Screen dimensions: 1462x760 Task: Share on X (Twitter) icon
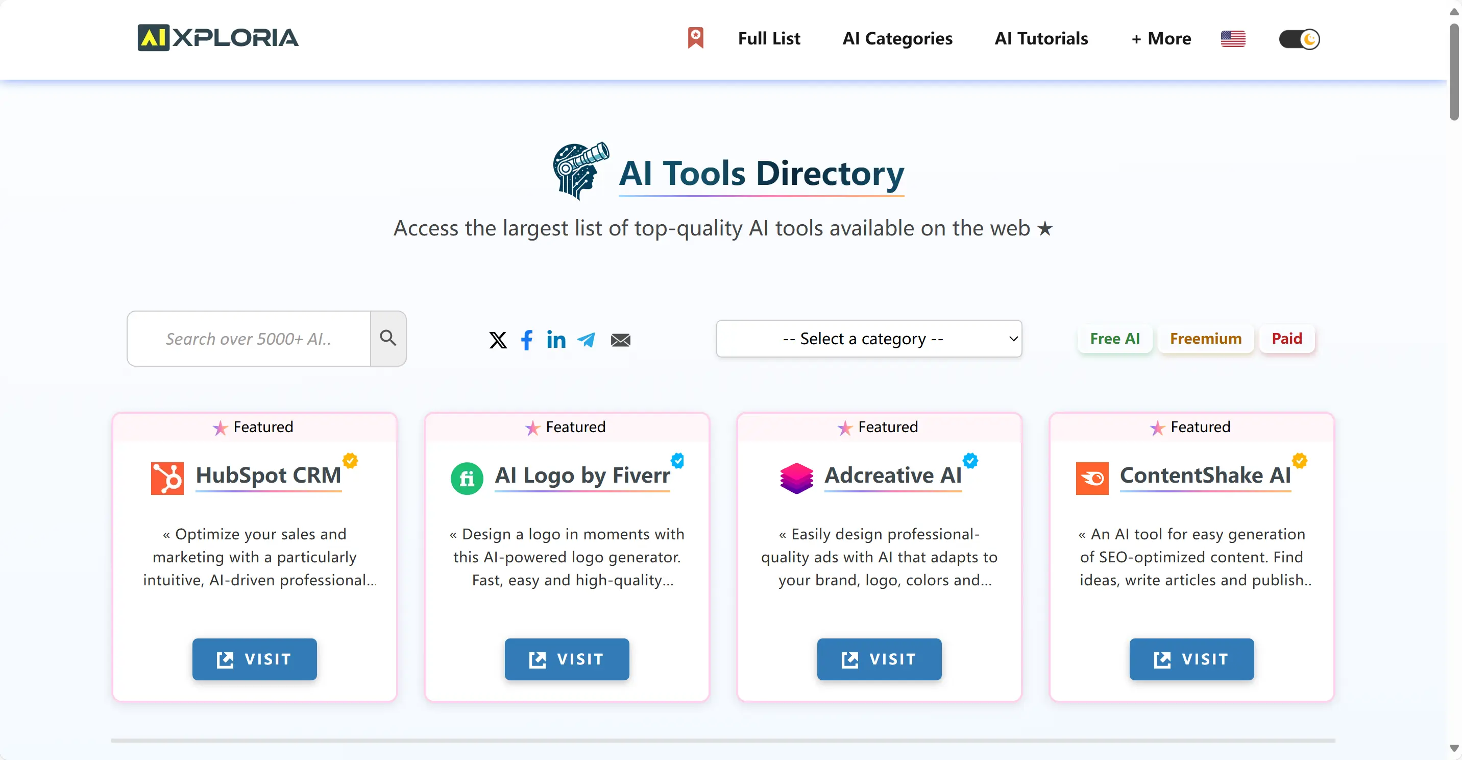click(498, 340)
